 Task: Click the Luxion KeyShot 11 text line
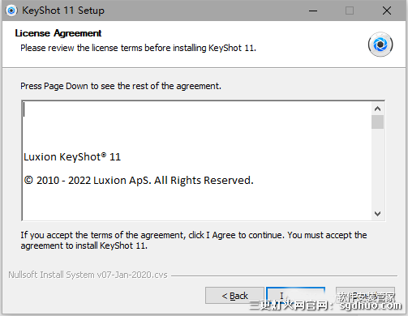(x=72, y=157)
